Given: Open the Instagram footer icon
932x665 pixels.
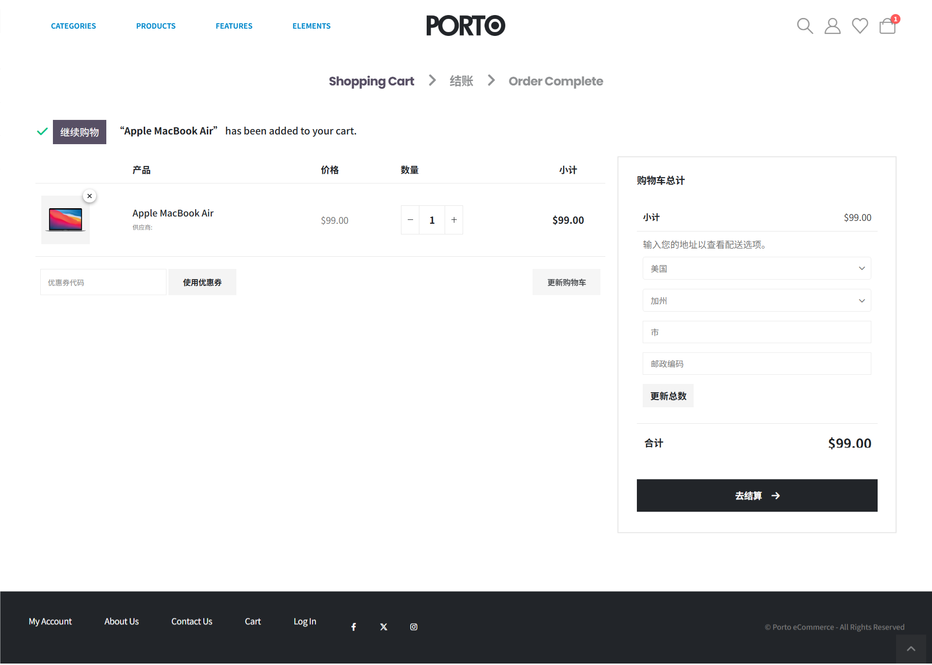Looking at the screenshot, I should point(414,627).
